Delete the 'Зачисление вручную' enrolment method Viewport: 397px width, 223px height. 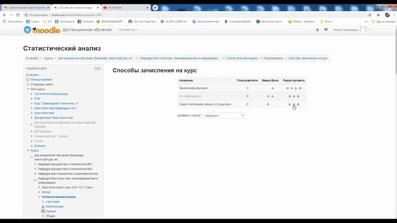tap(287, 88)
